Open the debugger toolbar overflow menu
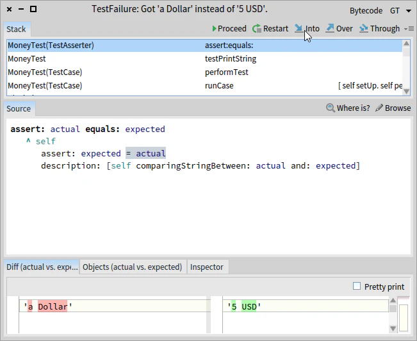 [x=409, y=28]
